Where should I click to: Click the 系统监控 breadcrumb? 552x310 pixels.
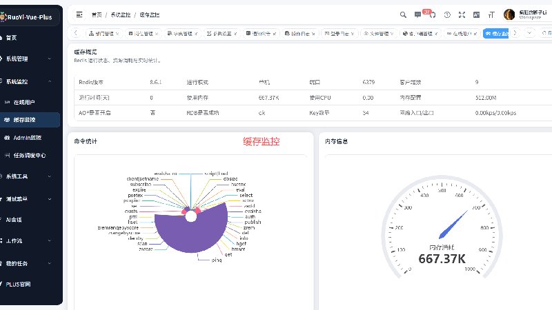tap(120, 14)
